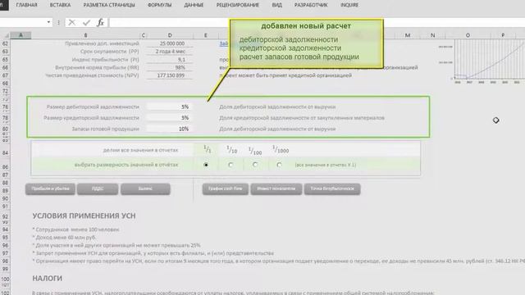Click the chart thumbnail in columns O-P
The height and width of the screenshot is (295, 525).
[x=482, y=61]
